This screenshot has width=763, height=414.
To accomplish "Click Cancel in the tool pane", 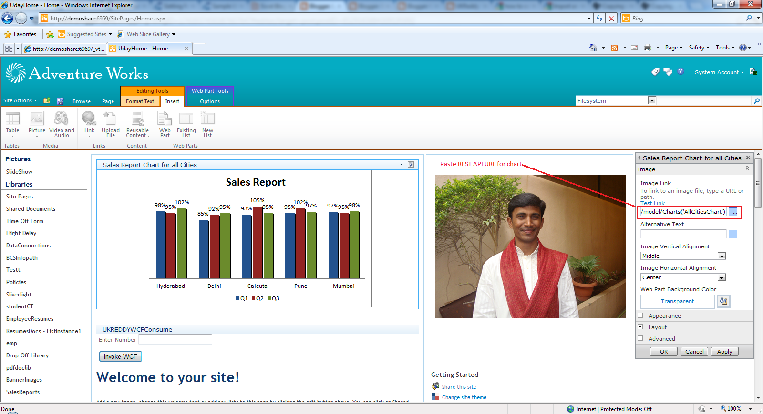I will 694,352.
